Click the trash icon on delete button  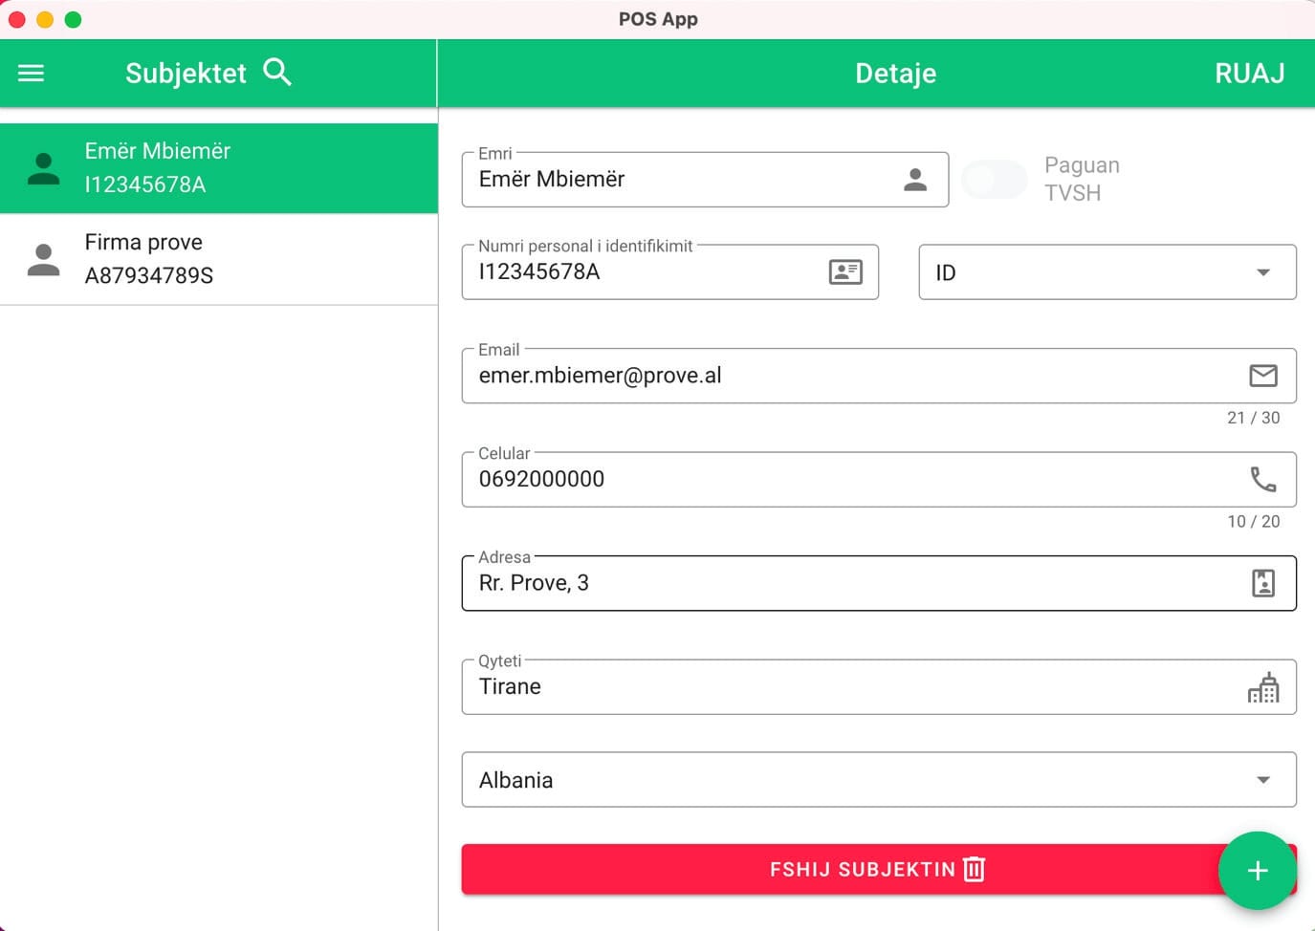(974, 869)
